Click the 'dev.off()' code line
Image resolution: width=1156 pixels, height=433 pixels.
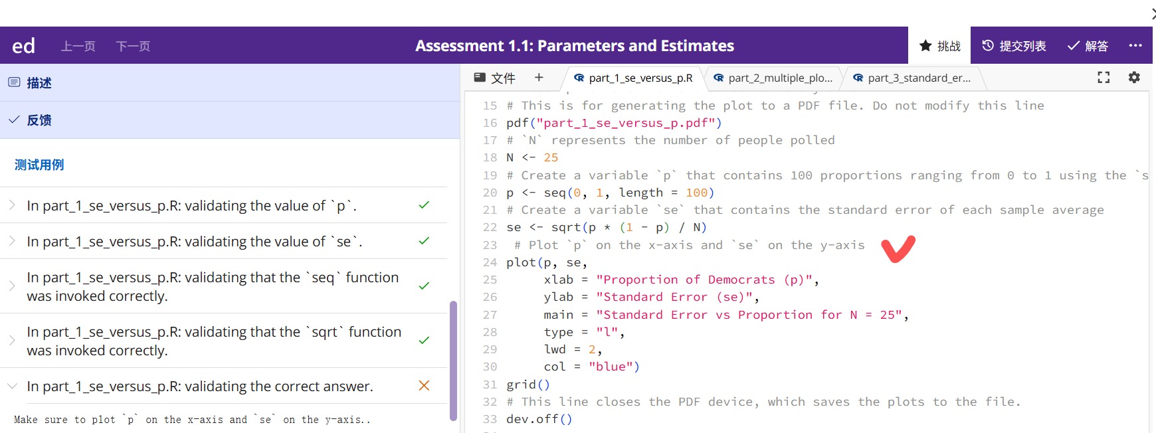tap(539, 419)
